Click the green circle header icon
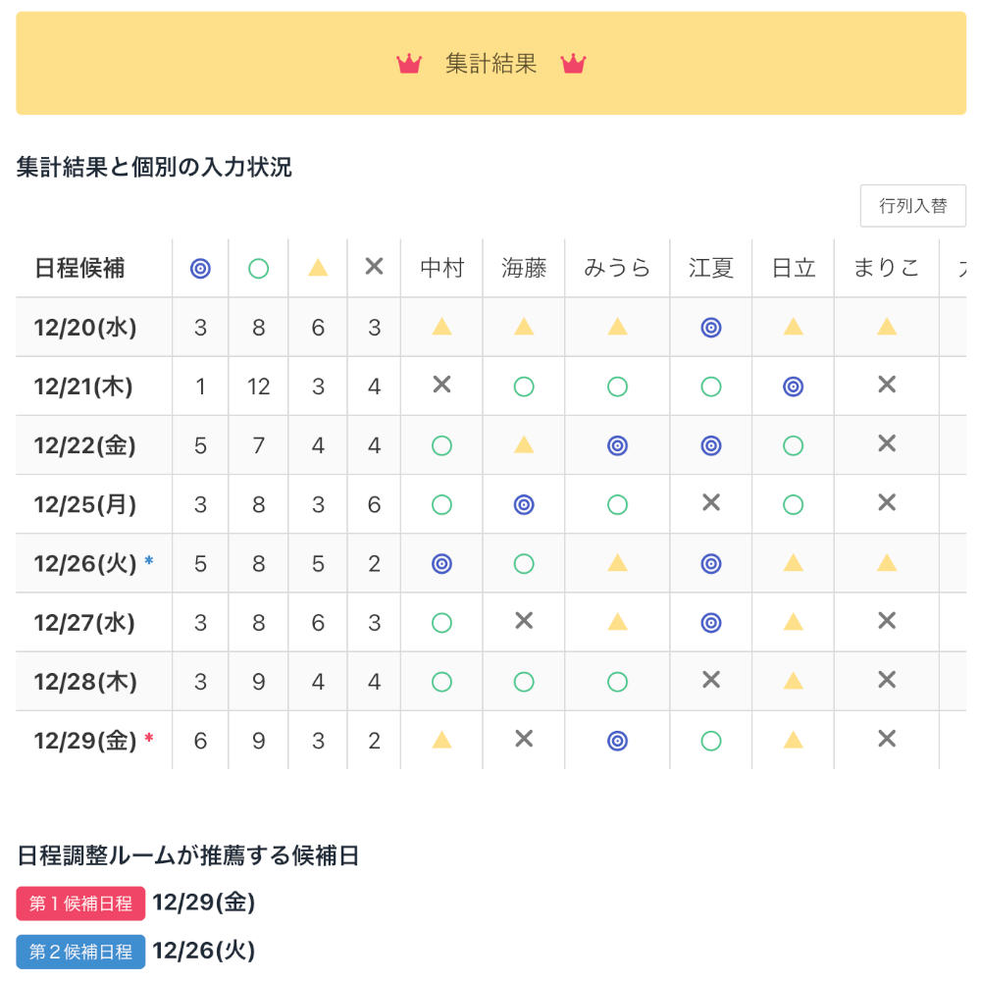 point(258,268)
